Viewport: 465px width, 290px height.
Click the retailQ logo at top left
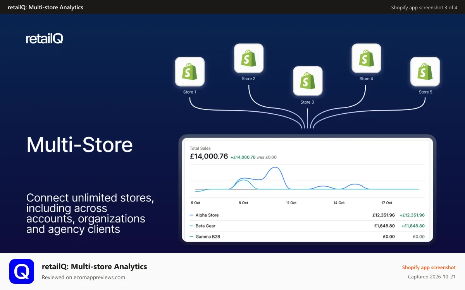click(45, 38)
